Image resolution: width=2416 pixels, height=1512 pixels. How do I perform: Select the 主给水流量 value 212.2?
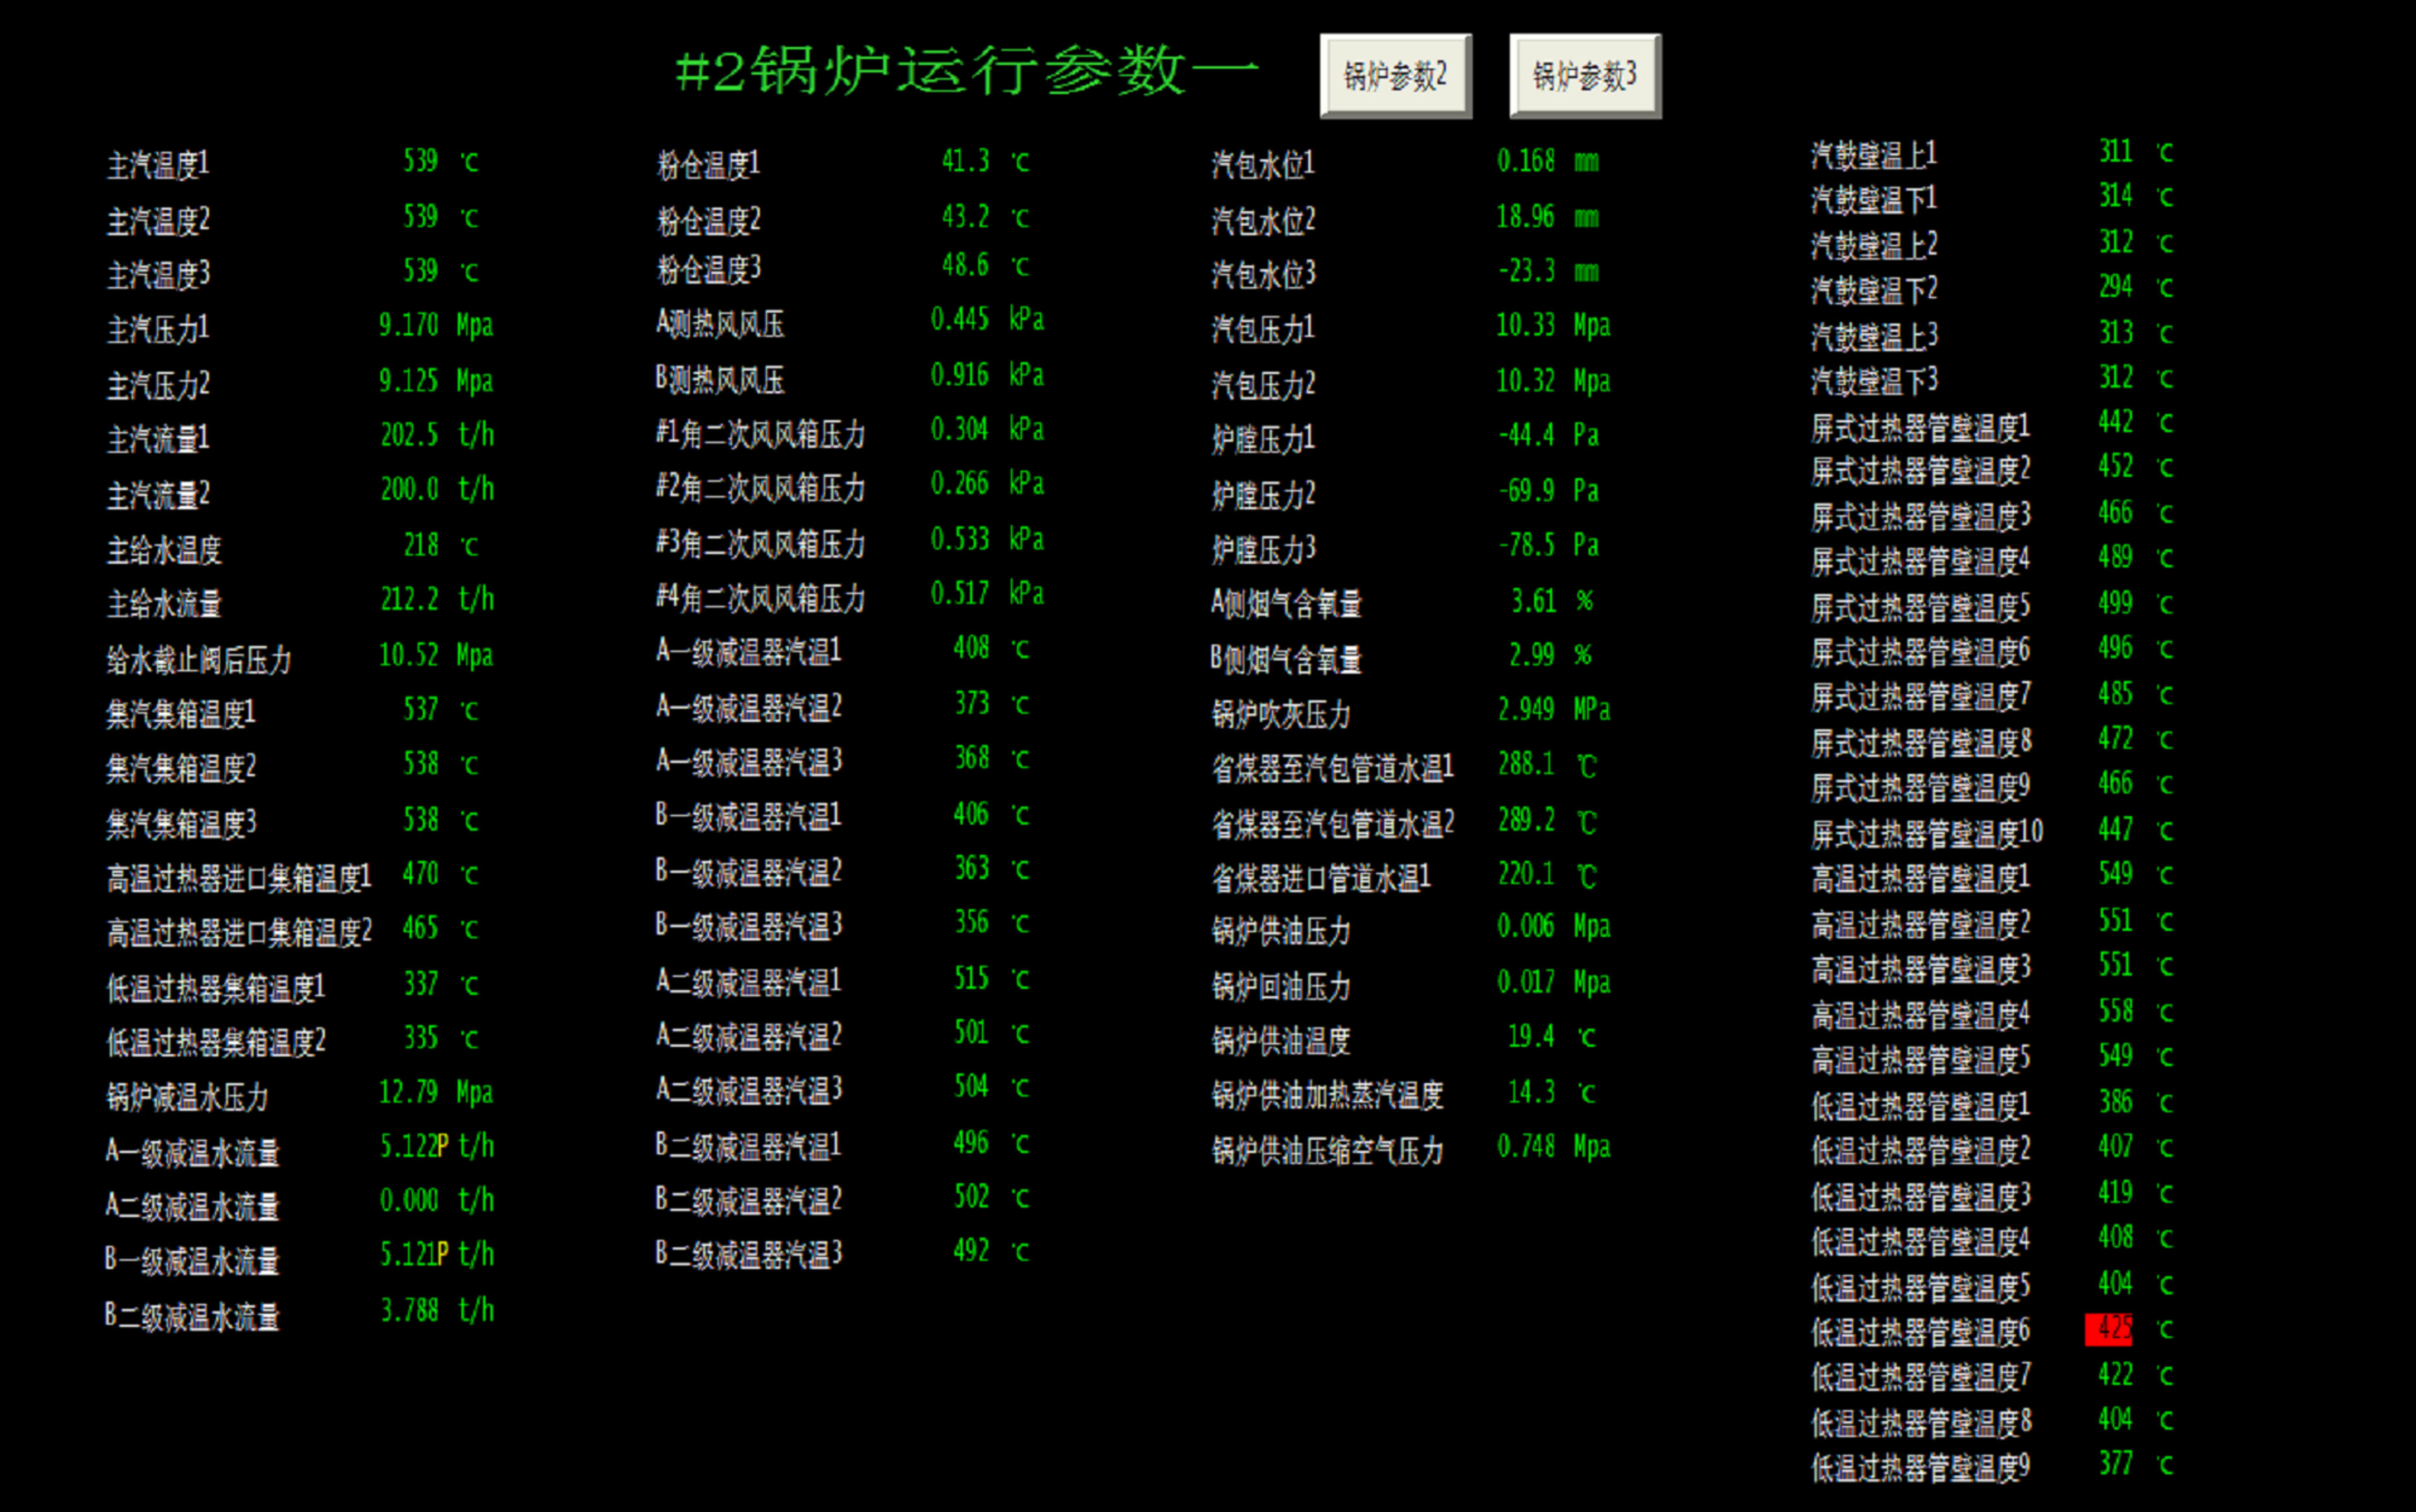pyautogui.click(x=409, y=599)
